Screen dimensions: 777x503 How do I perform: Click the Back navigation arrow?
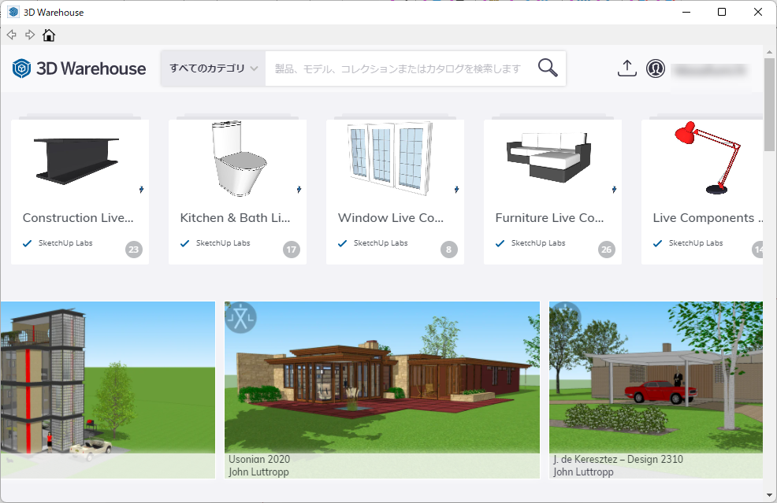click(12, 35)
